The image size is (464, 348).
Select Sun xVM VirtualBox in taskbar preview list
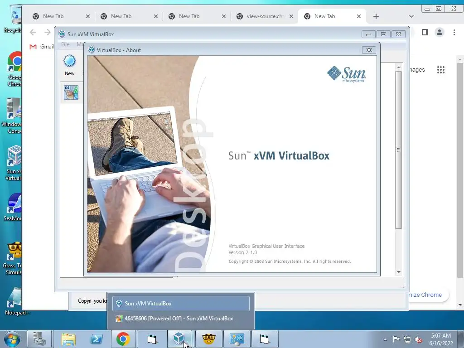(x=181, y=303)
